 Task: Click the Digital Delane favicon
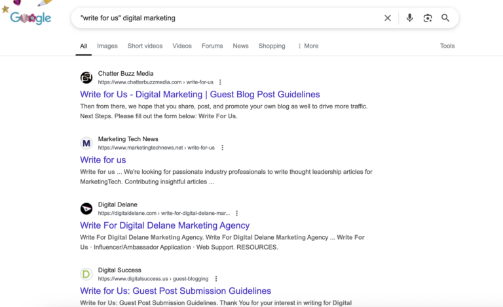86,208
